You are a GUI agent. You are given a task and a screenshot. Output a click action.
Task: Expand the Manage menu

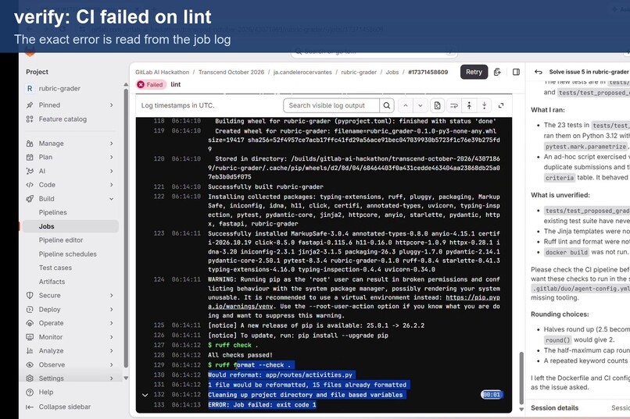tap(70, 144)
